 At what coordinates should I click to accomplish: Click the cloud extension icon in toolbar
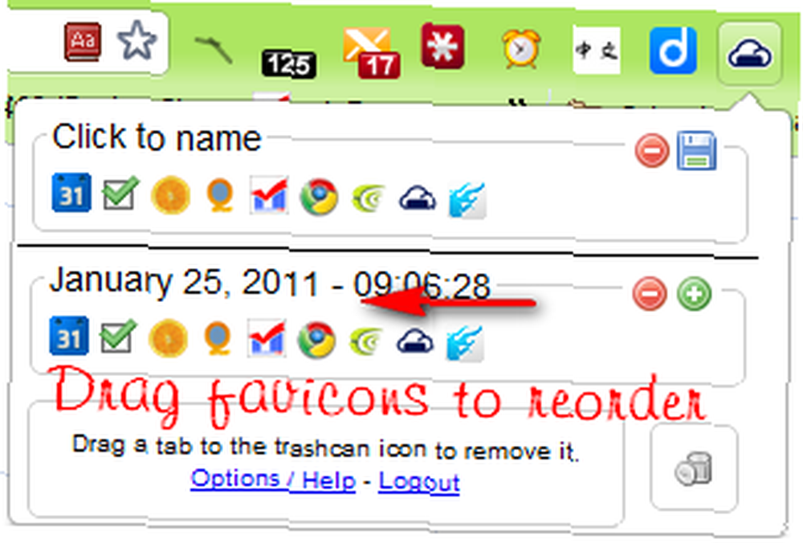(749, 53)
